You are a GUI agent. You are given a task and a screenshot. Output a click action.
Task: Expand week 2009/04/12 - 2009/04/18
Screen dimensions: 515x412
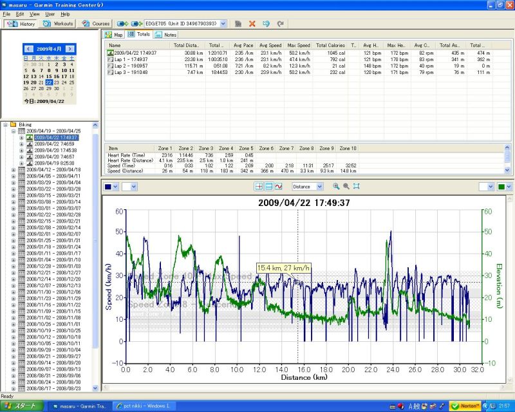click(x=14, y=170)
